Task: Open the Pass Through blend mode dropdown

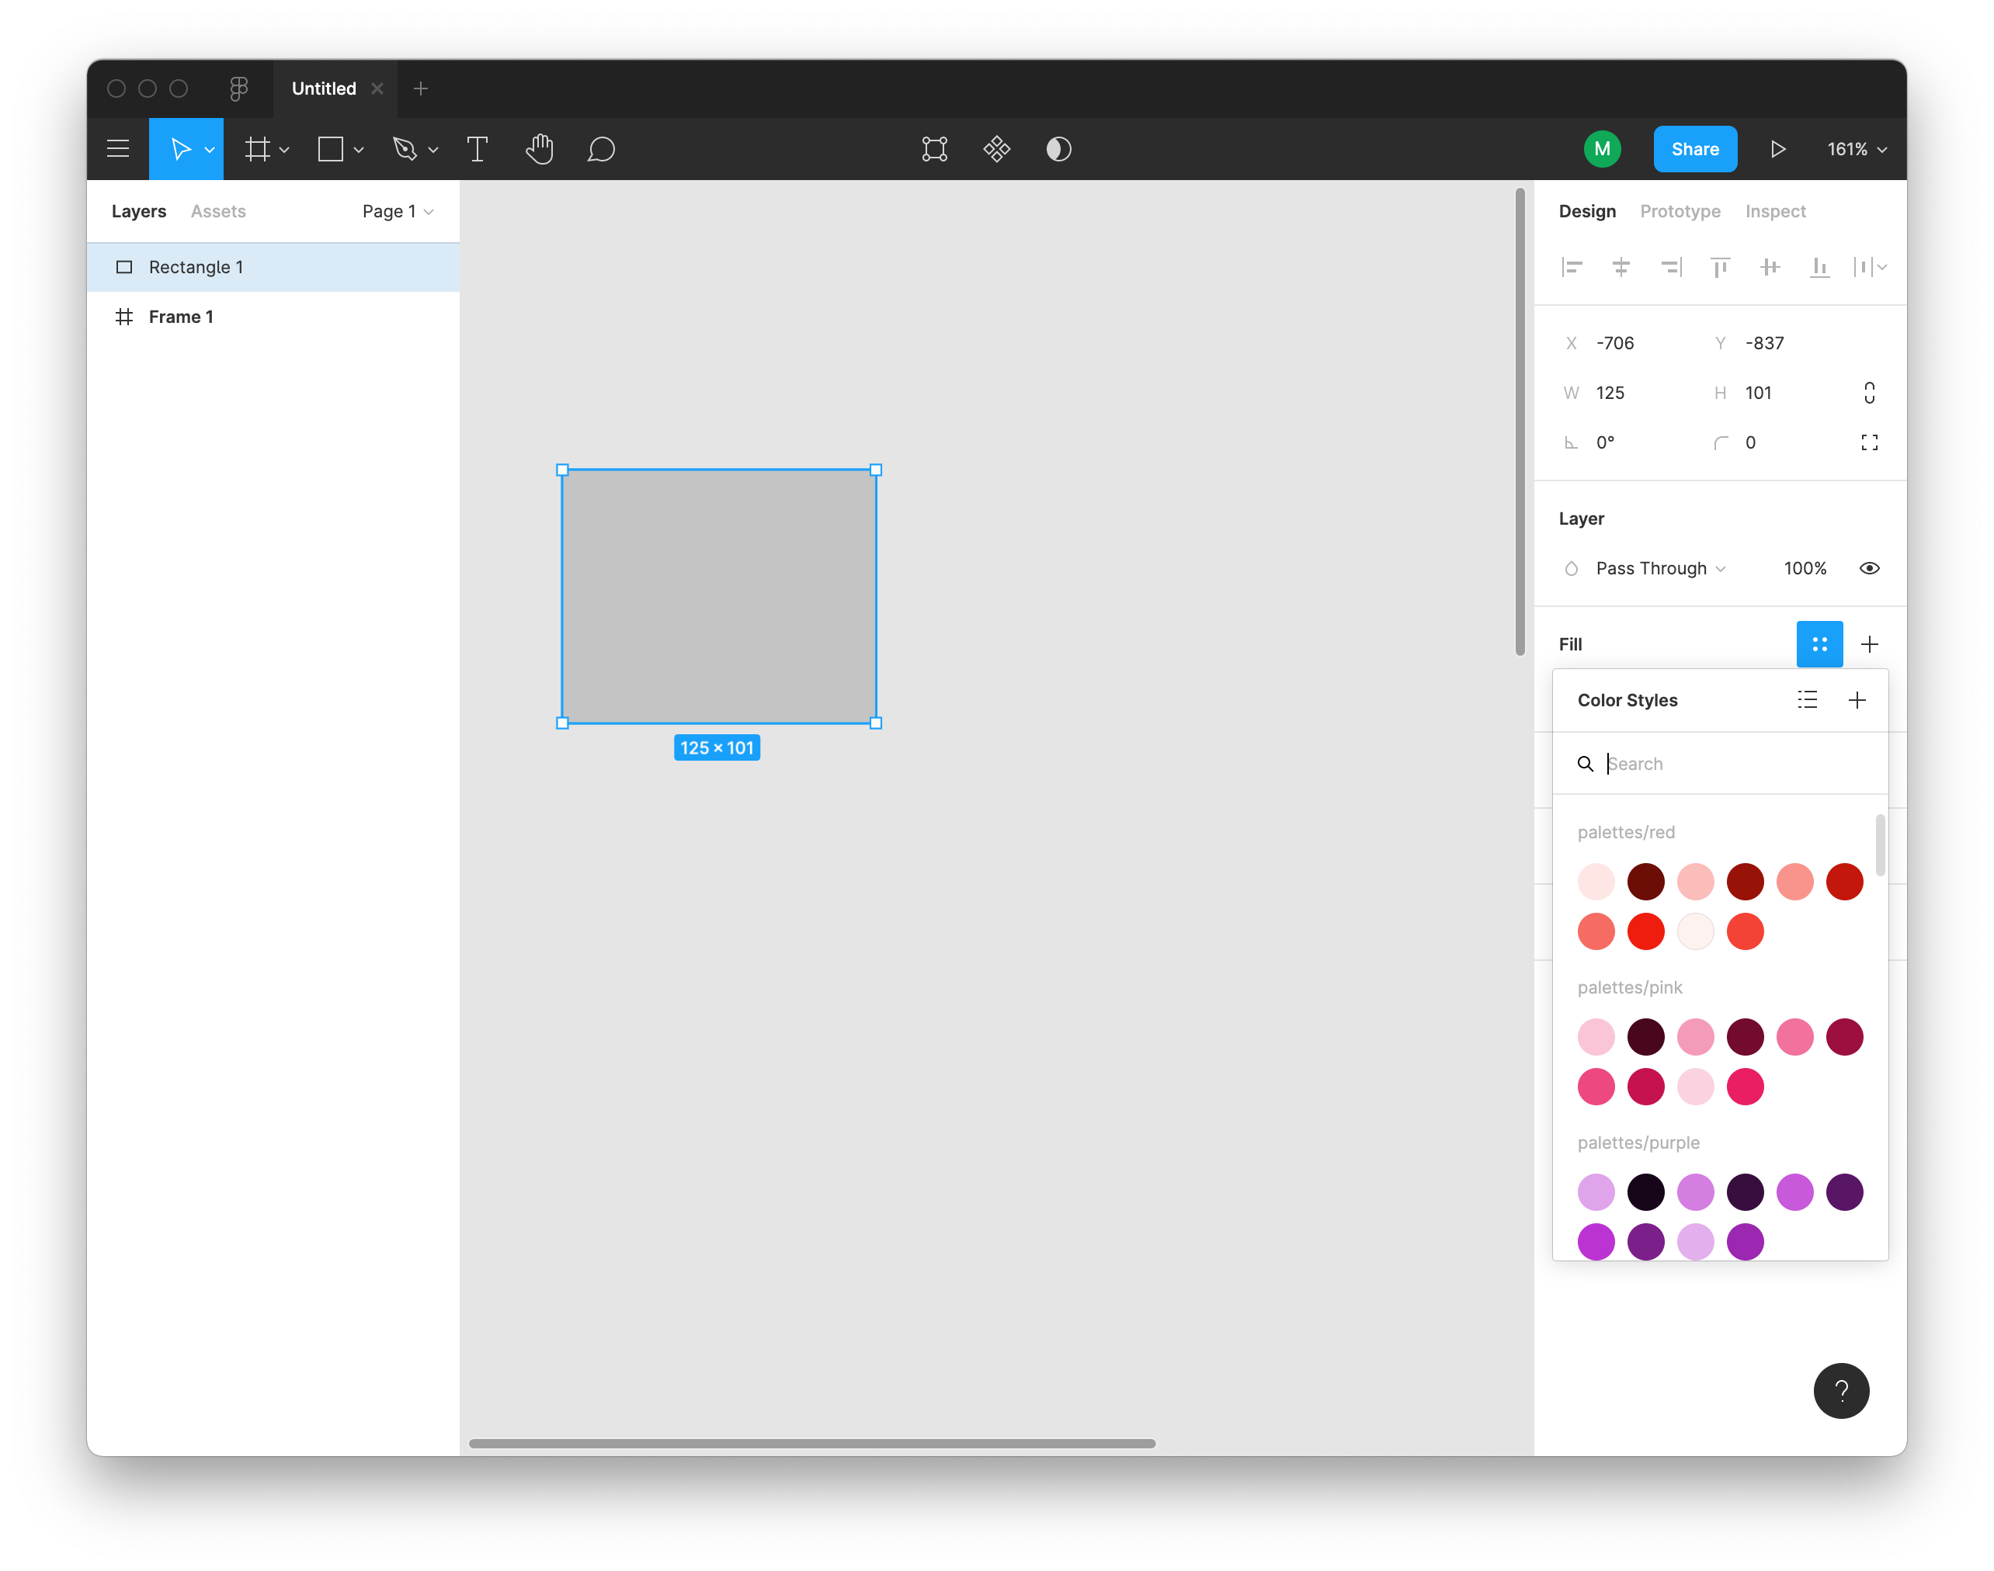Action: [x=1660, y=568]
